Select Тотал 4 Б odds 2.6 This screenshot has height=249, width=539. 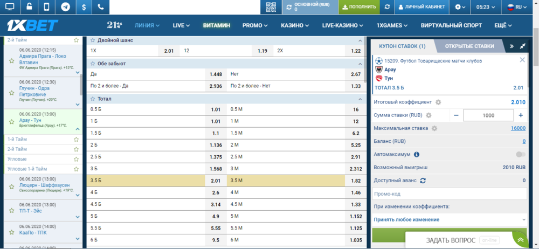(216, 192)
